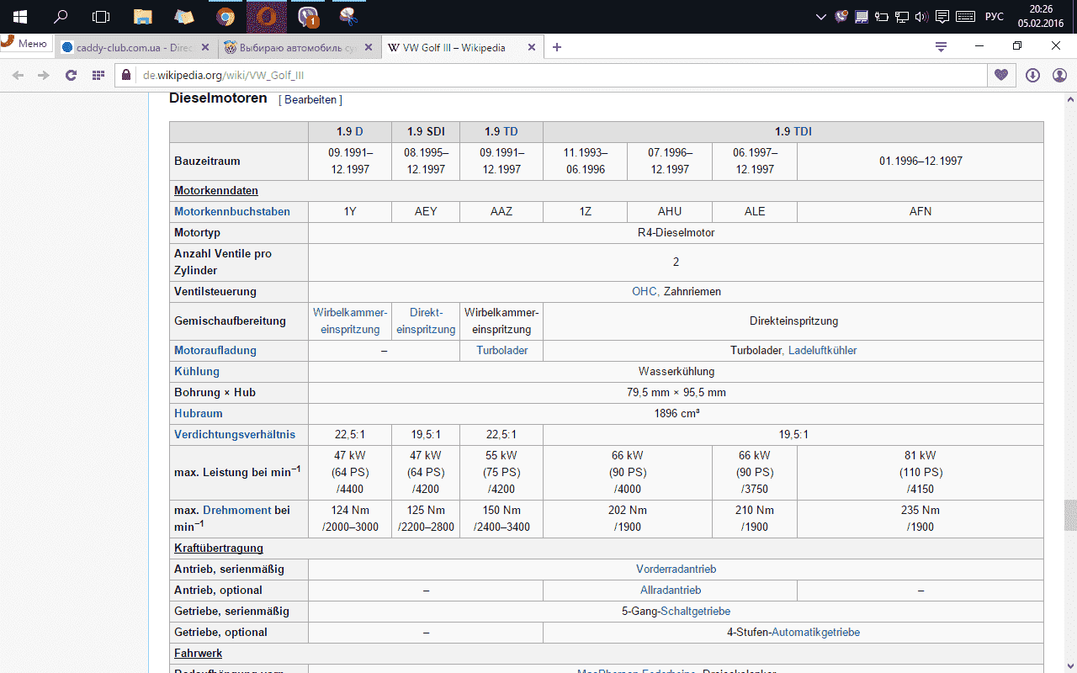Viewport: 1077px width, 673px height.
Task: Switch to the Выбираю автомобиль tab
Action: pyautogui.click(x=290, y=48)
